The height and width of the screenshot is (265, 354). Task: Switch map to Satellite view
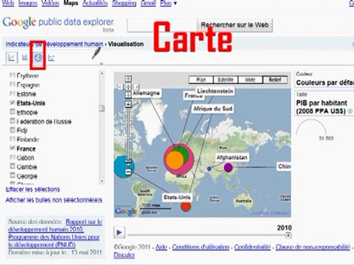[226, 80]
